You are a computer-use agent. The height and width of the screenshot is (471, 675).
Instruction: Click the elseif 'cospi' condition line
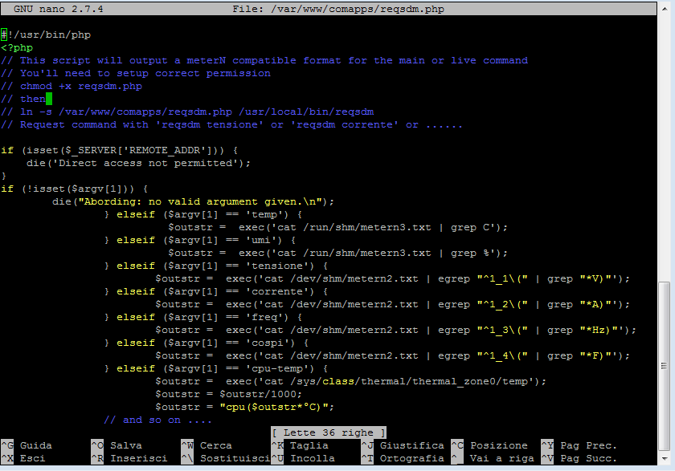(207, 343)
